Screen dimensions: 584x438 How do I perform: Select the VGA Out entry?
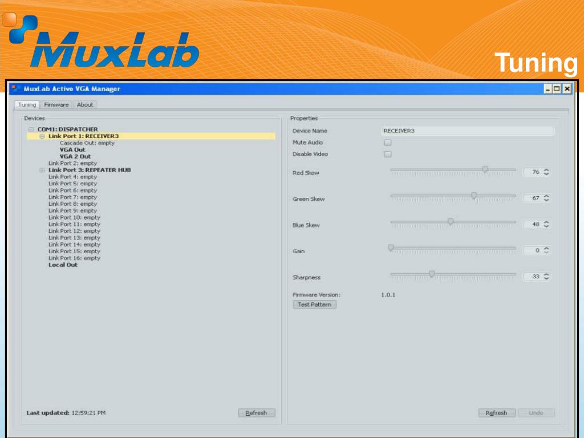click(x=72, y=150)
